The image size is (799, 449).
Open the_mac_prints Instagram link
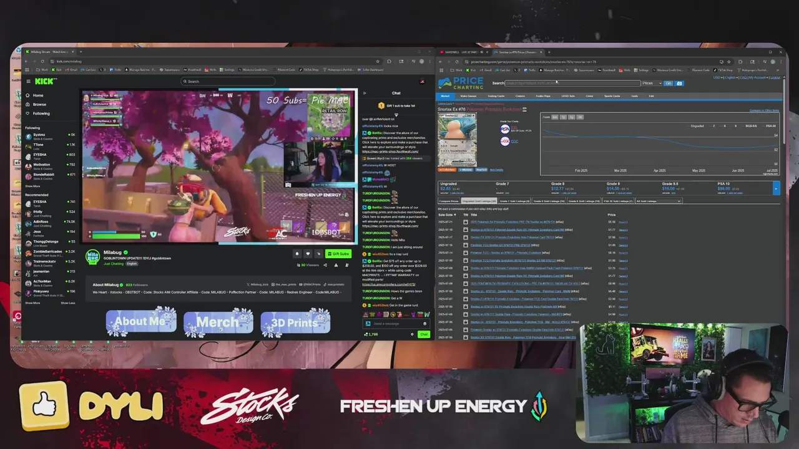point(285,284)
